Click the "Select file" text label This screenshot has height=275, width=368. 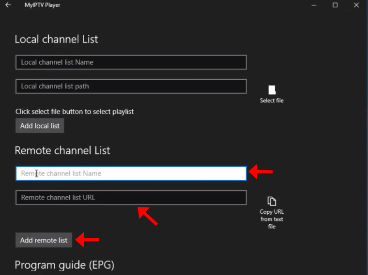(272, 101)
